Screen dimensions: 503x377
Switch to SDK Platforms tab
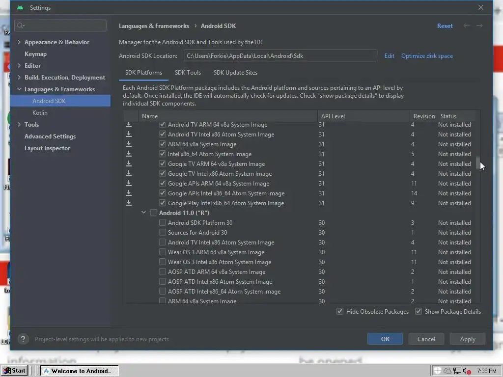tap(143, 73)
